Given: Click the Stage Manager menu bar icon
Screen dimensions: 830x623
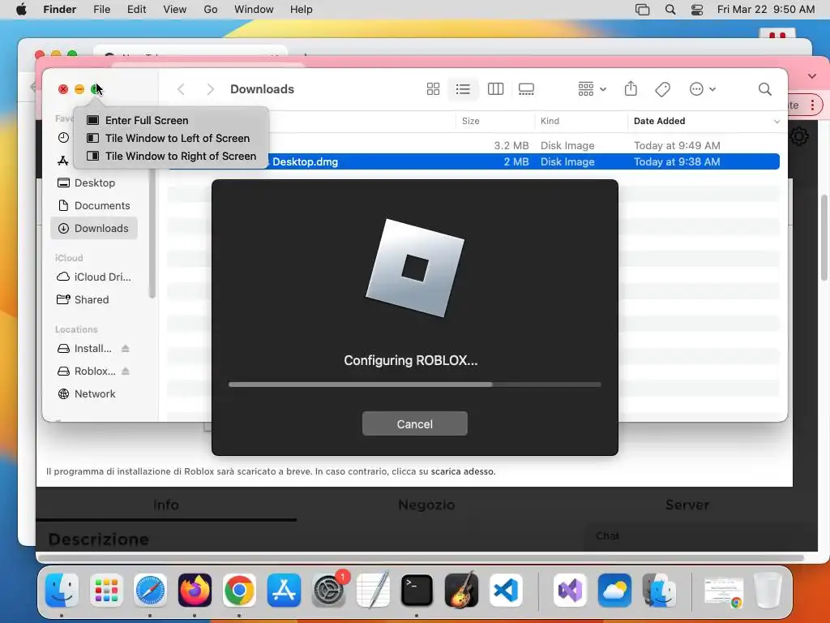Looking at the screenshot, I should tap(642, 10).
